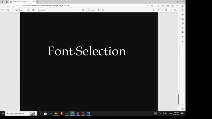
Task: Switch to Microsoft Edge on taskbar
Action: pos(73,113)
